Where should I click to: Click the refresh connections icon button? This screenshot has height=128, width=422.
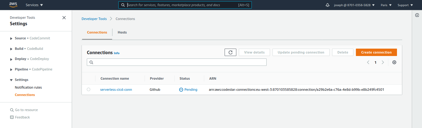pyautogui.click(x=230, y=52)
